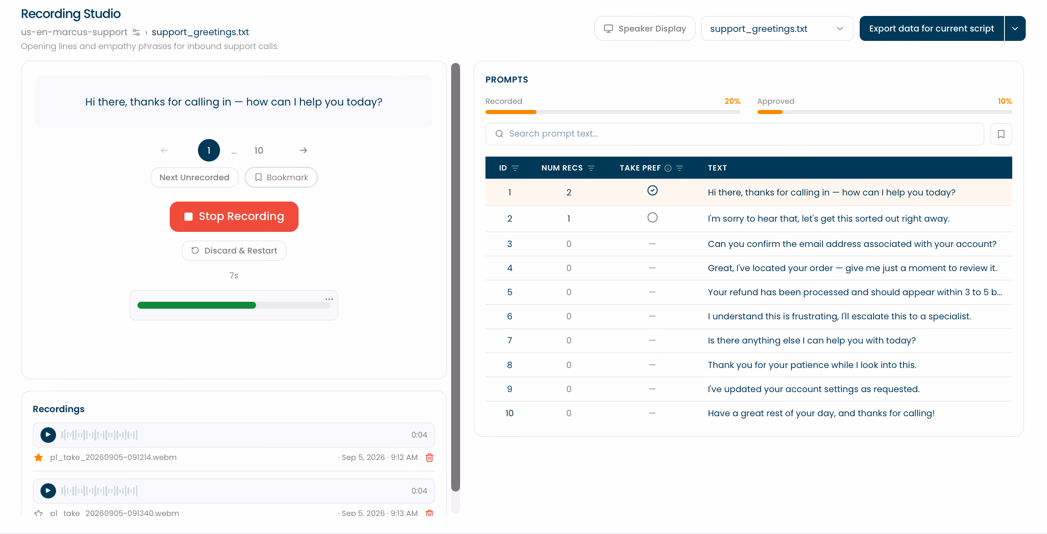
Task: Click the voice settings icon beside us-en-marcus-support
Action: pyautogui.click(x=137, y=32)
